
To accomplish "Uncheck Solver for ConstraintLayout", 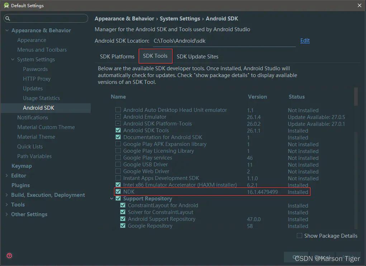I will [123, 212].
